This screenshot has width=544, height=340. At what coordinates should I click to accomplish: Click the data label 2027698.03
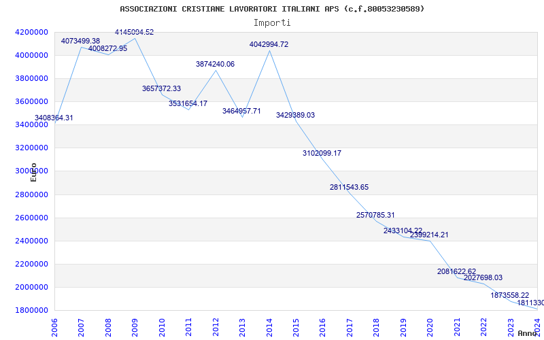(483, 278)
